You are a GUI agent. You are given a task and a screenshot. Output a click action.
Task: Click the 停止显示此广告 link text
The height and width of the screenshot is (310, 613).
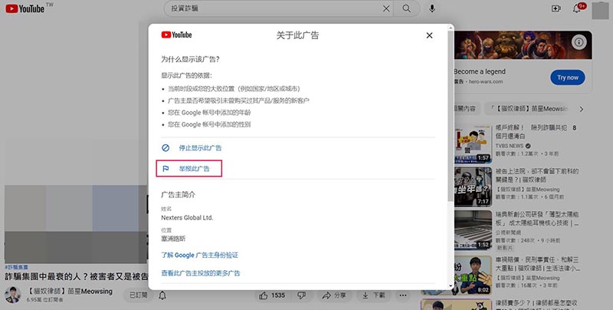200,148
